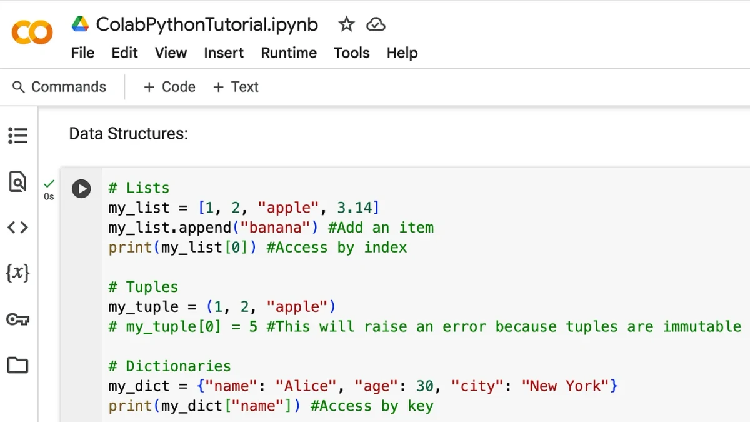Click the ColabPythonTutorial.ipynb title
This screenshot has width=750, height=422.
pyautogui.click(x=207, y=24)
